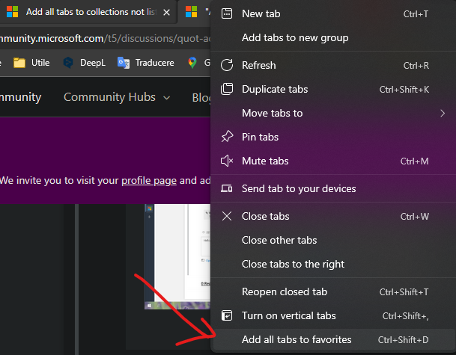Choose Close tabs to the right
The width and height of the screenshot is (456, 355).
coord(293,264)
